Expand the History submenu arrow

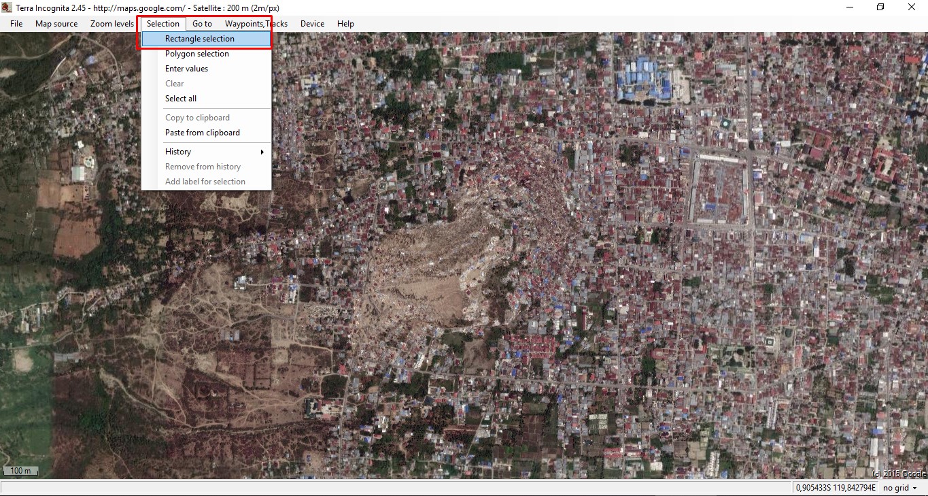click(x=262, y=152)
